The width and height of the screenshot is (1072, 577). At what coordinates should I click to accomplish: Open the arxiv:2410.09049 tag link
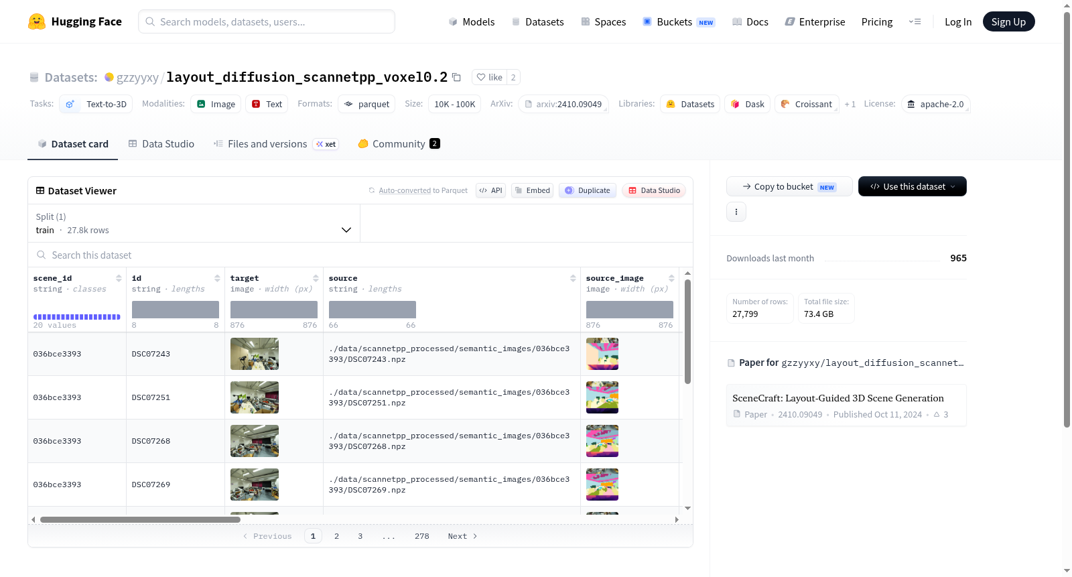(563, 104)
